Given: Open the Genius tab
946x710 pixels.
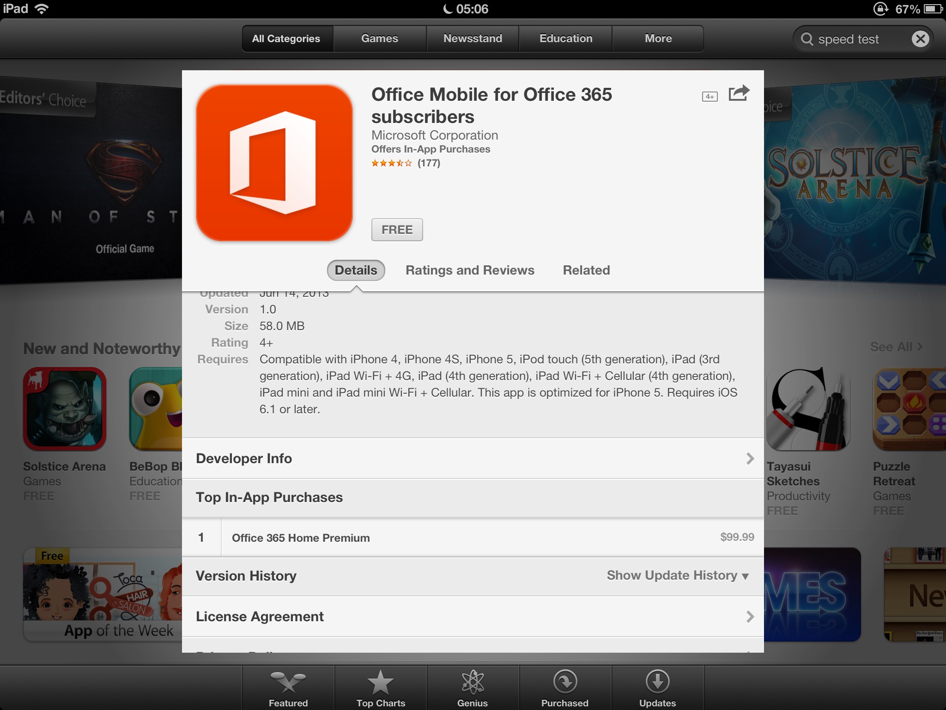Looking at the screenshot, I should 473,688.
